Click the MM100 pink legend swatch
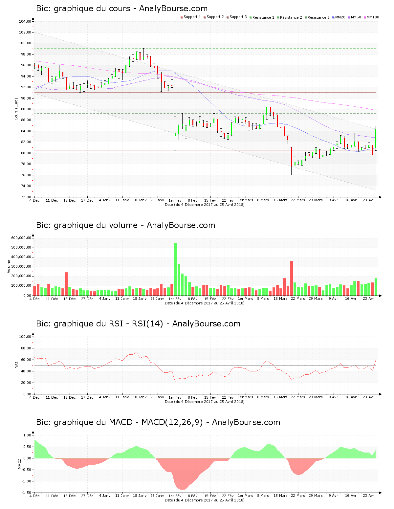 [365, 17]
